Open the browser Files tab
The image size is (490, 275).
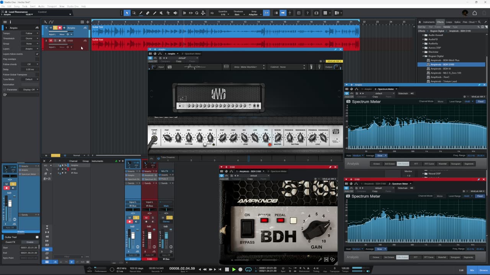click(464, 22)
